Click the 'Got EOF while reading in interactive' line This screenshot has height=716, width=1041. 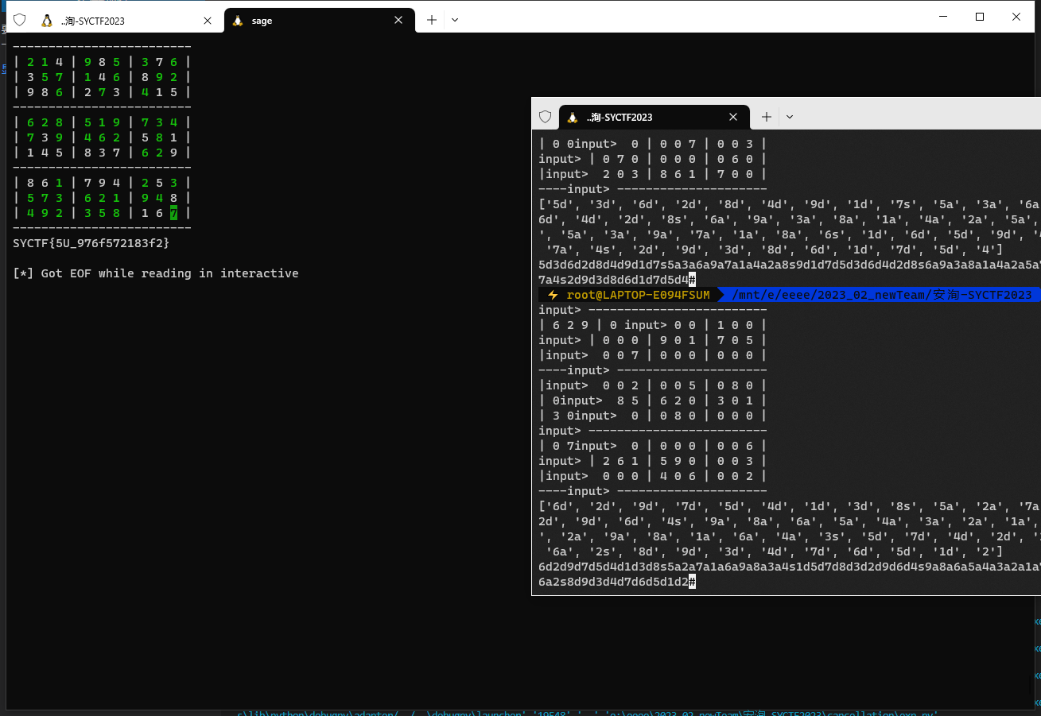coord(156,273)
